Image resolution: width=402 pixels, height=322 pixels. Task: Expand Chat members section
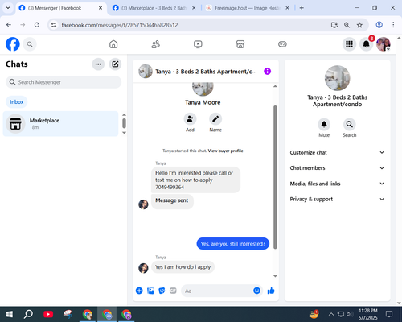pos(337,168)
